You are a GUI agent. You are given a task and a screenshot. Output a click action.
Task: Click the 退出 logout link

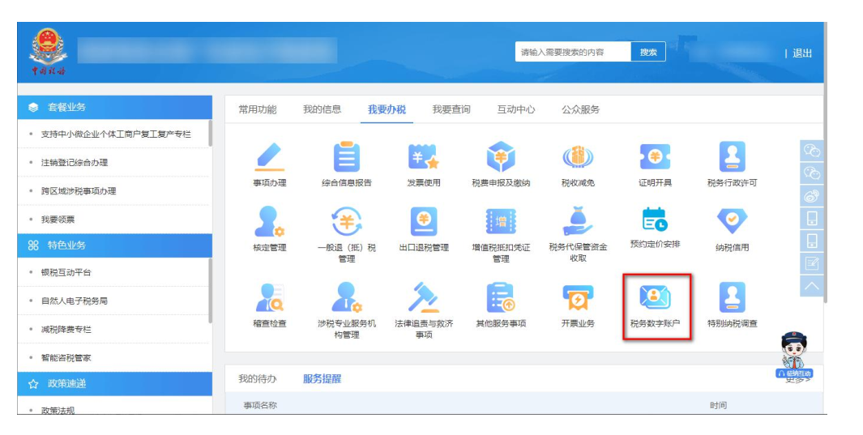point(801,53)
